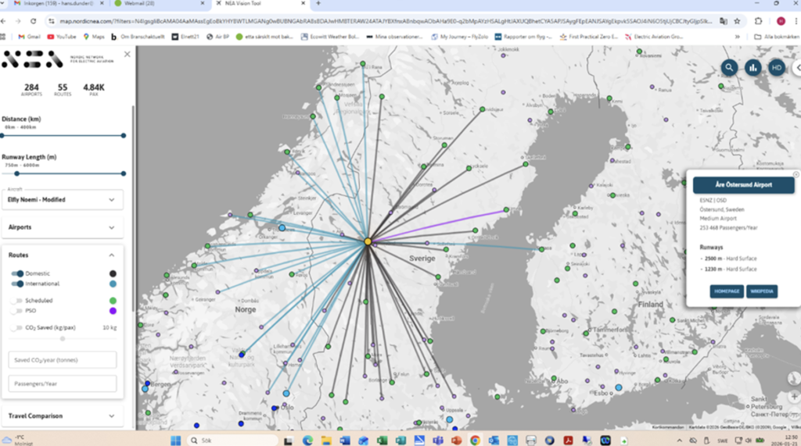
Task: Open the Elfly Noemi aircraft dropdown
Action: (x=63, y=200)
